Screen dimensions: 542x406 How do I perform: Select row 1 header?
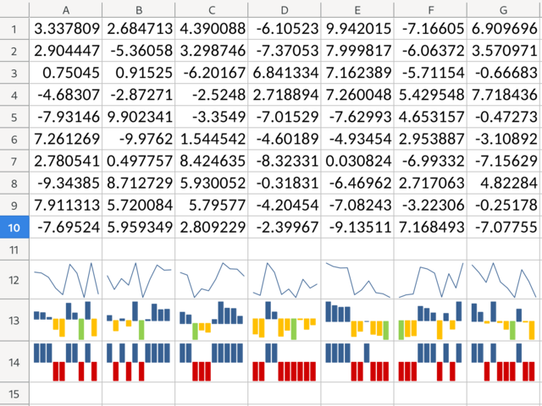(14, 29)
